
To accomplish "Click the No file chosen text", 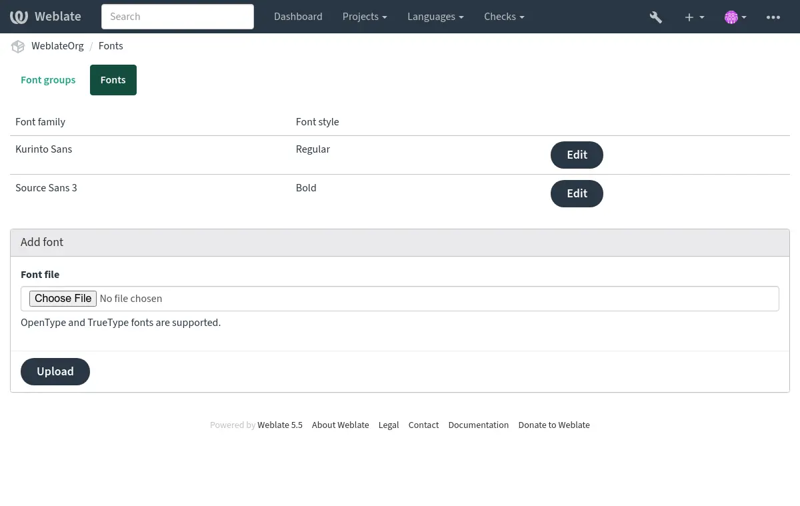I will click(131, 299).
